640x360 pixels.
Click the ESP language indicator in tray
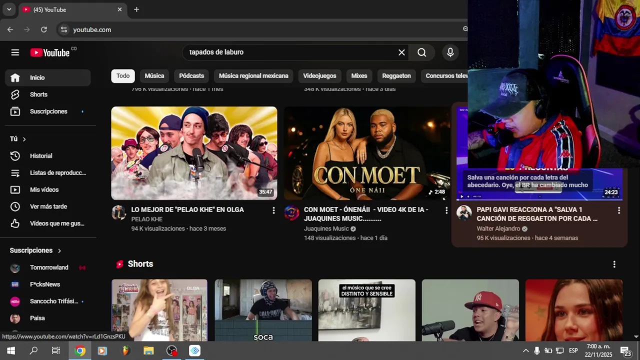[573, 350]
